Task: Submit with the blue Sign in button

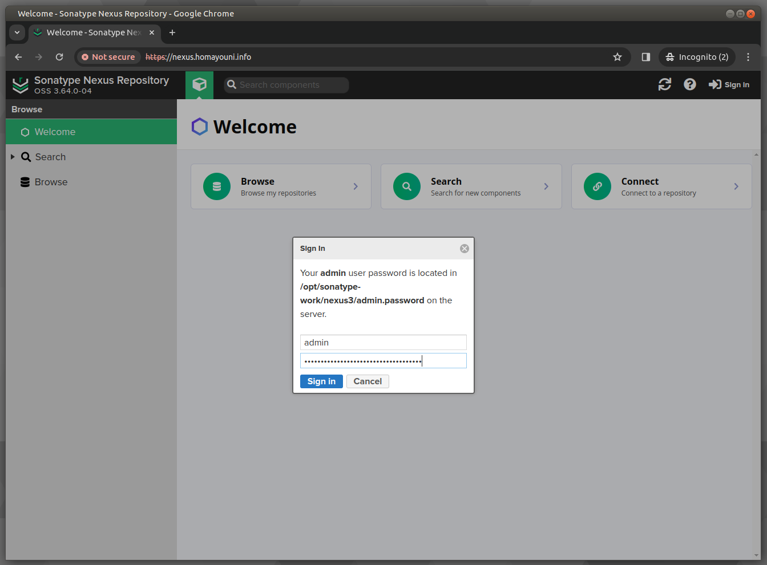Action: click(x=321, y=381)
